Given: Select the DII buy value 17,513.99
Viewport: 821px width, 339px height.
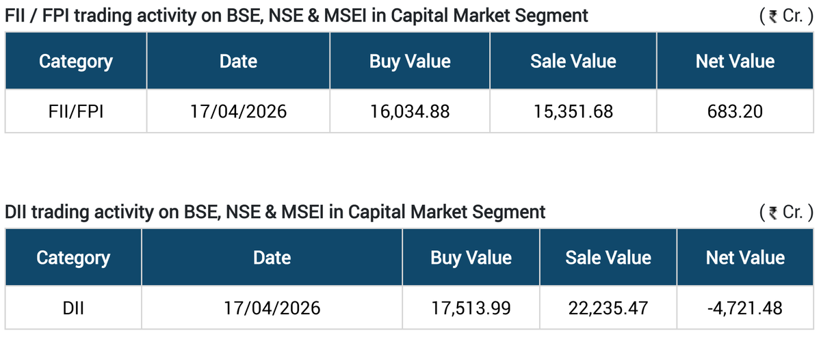Looking at the screenshot, I should (x=471, y=308).
